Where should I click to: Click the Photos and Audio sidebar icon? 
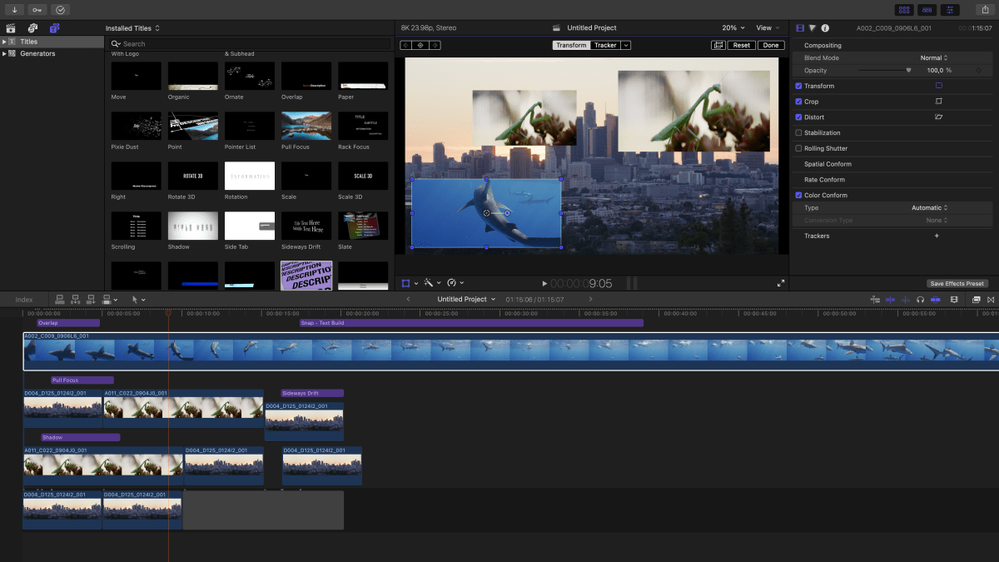point(32,27)
